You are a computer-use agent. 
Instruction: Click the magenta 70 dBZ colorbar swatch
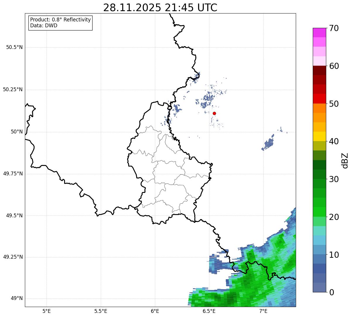pyautogui.click(x=319, y=33)
